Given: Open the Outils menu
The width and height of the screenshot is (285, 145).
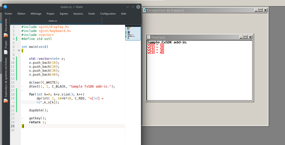Looking at the screenshot, I should tap(91, 14).
